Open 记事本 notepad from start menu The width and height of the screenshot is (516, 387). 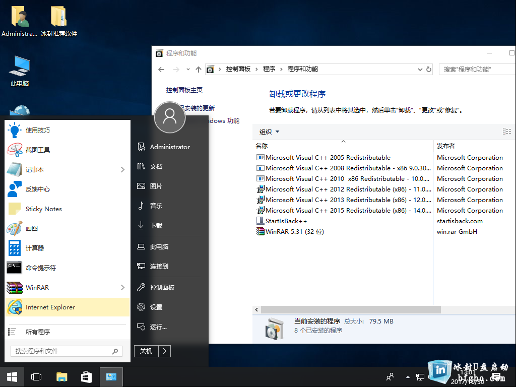(x=68, y=169)
